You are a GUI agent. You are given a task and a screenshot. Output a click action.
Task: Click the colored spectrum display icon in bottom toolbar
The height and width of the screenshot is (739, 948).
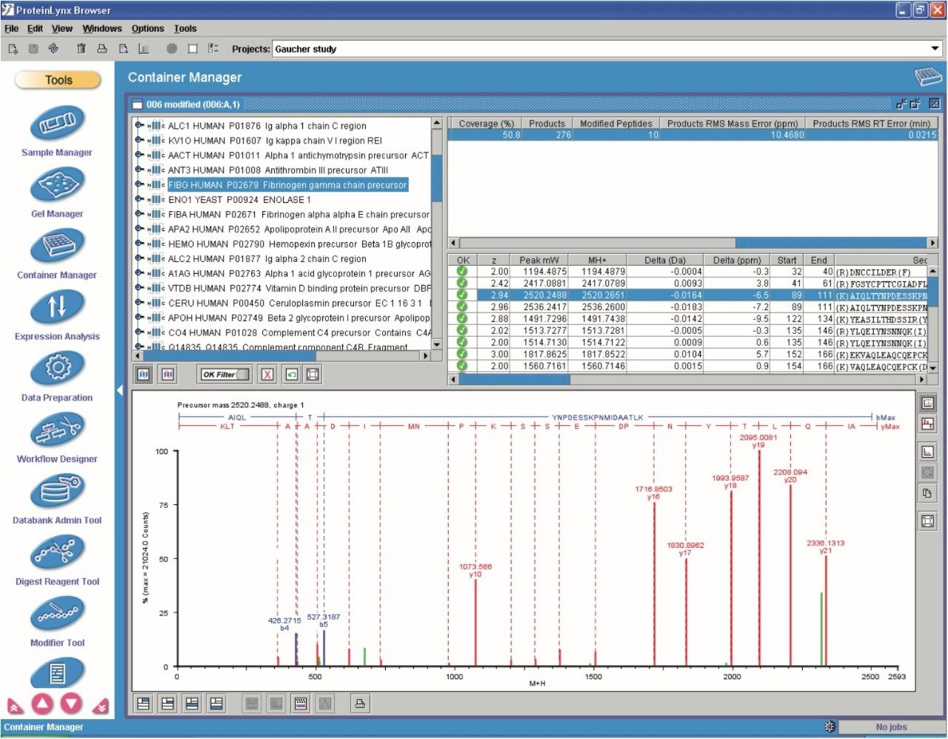(x=301, y=703)
